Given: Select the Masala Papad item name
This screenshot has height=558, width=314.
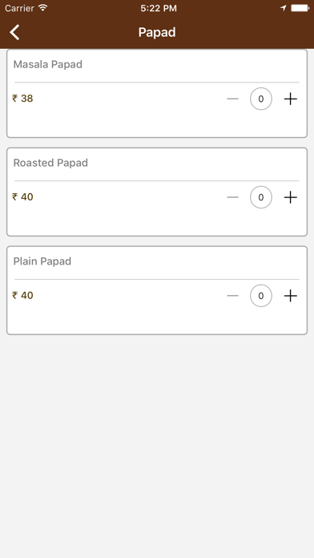Looking at the screenshot, I should tap(48, 64).
